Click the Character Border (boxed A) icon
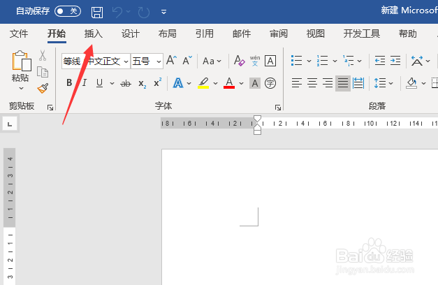This screenshot has width=438, height=285. click(x=270, y=61)
